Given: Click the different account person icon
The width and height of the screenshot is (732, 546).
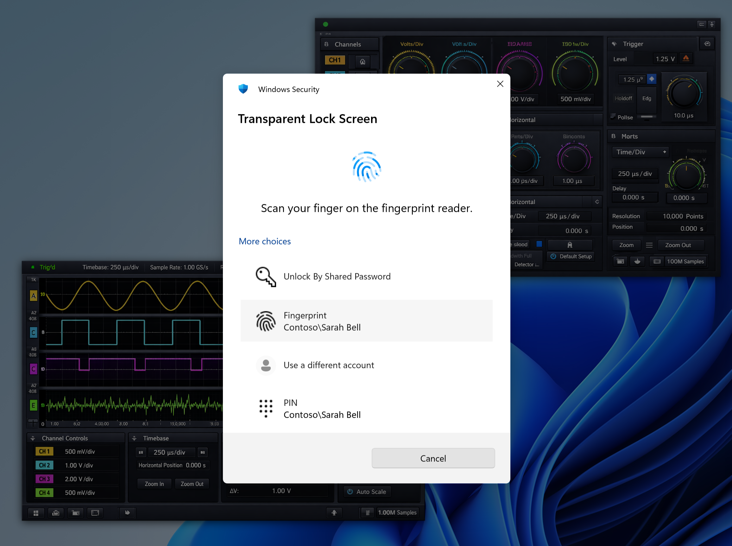Looking at the screenshot, I should 266,365.
